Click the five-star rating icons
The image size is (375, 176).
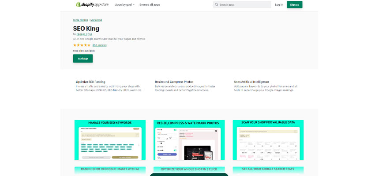[82, 45]
